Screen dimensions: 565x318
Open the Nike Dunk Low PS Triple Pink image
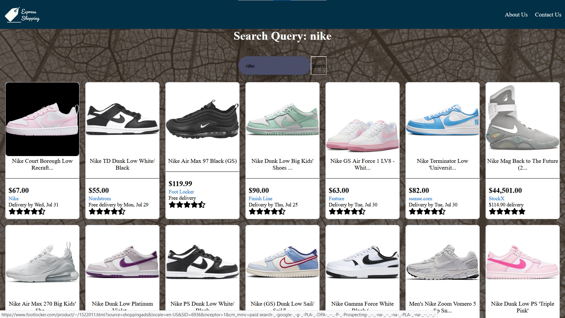523,262
